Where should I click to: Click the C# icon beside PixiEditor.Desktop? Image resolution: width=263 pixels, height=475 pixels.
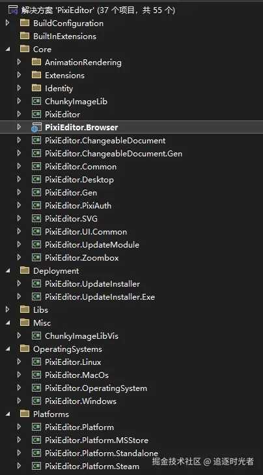pos(36,179)
